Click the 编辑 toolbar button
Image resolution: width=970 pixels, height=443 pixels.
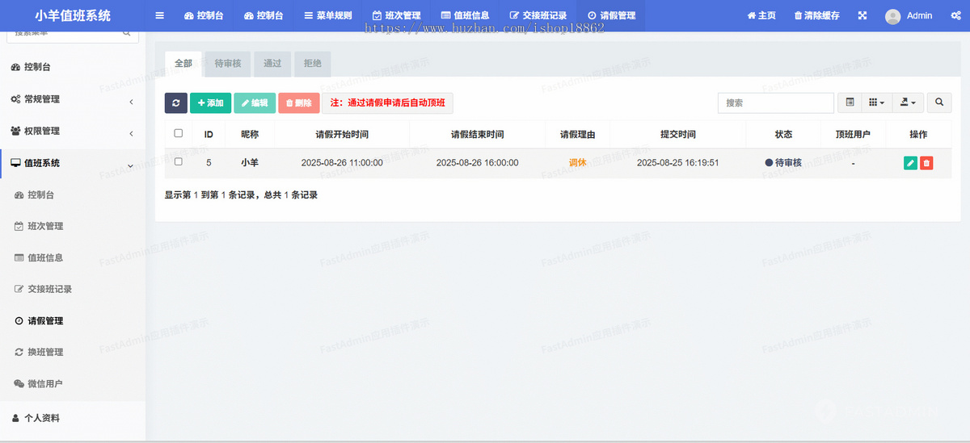(255, 103)
